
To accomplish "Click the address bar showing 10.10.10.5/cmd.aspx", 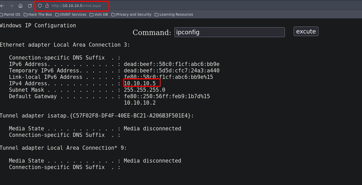I will click(77, 6).
